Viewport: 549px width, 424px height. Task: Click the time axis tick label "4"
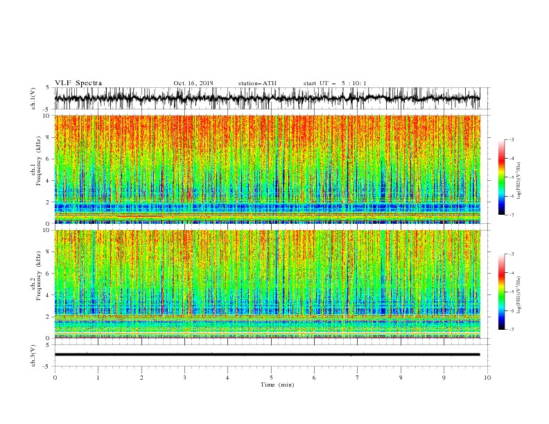[227, 378]
